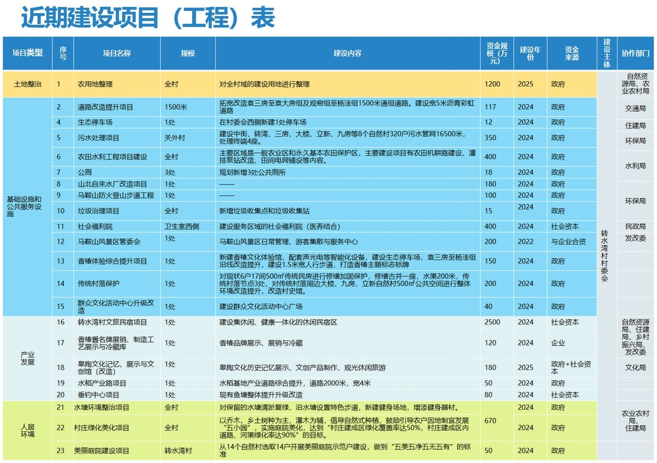Select the 农用地整理 project name

tap(95, 84)
